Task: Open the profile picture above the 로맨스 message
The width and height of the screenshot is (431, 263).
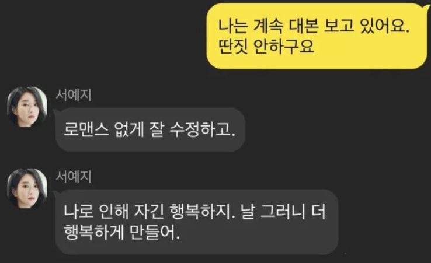Action: click(27, 107)
